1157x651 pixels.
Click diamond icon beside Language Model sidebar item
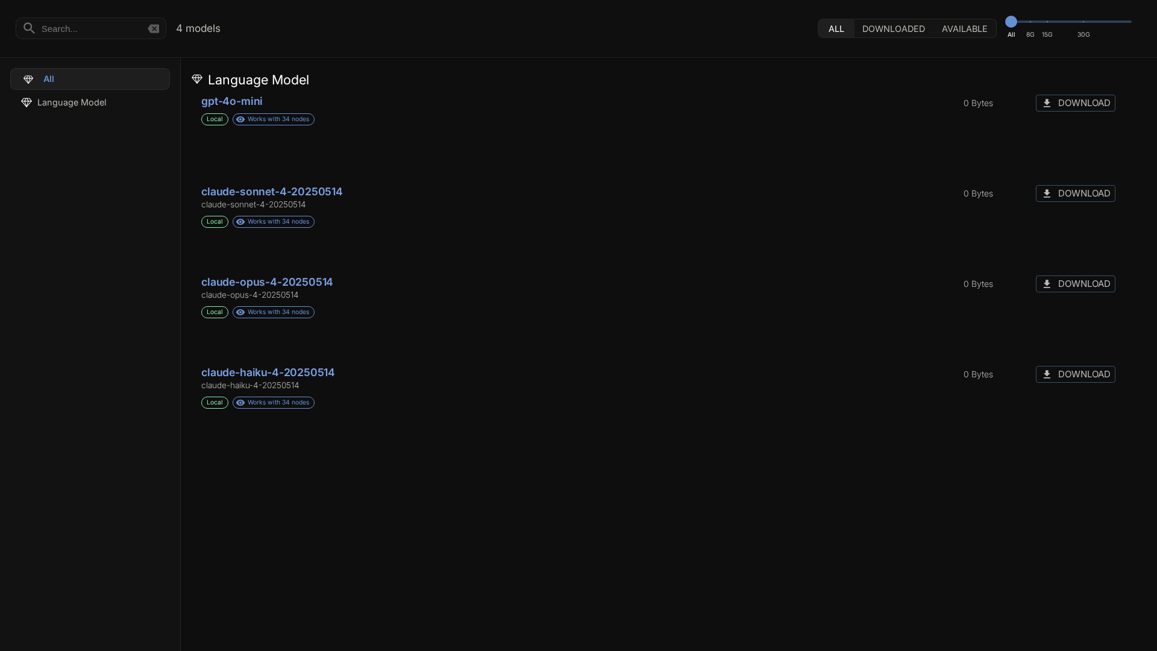pyautogui.click(x=27, y=102)
